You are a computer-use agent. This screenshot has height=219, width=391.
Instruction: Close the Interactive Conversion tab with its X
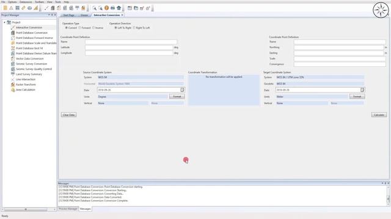click(x=122, y=15)
